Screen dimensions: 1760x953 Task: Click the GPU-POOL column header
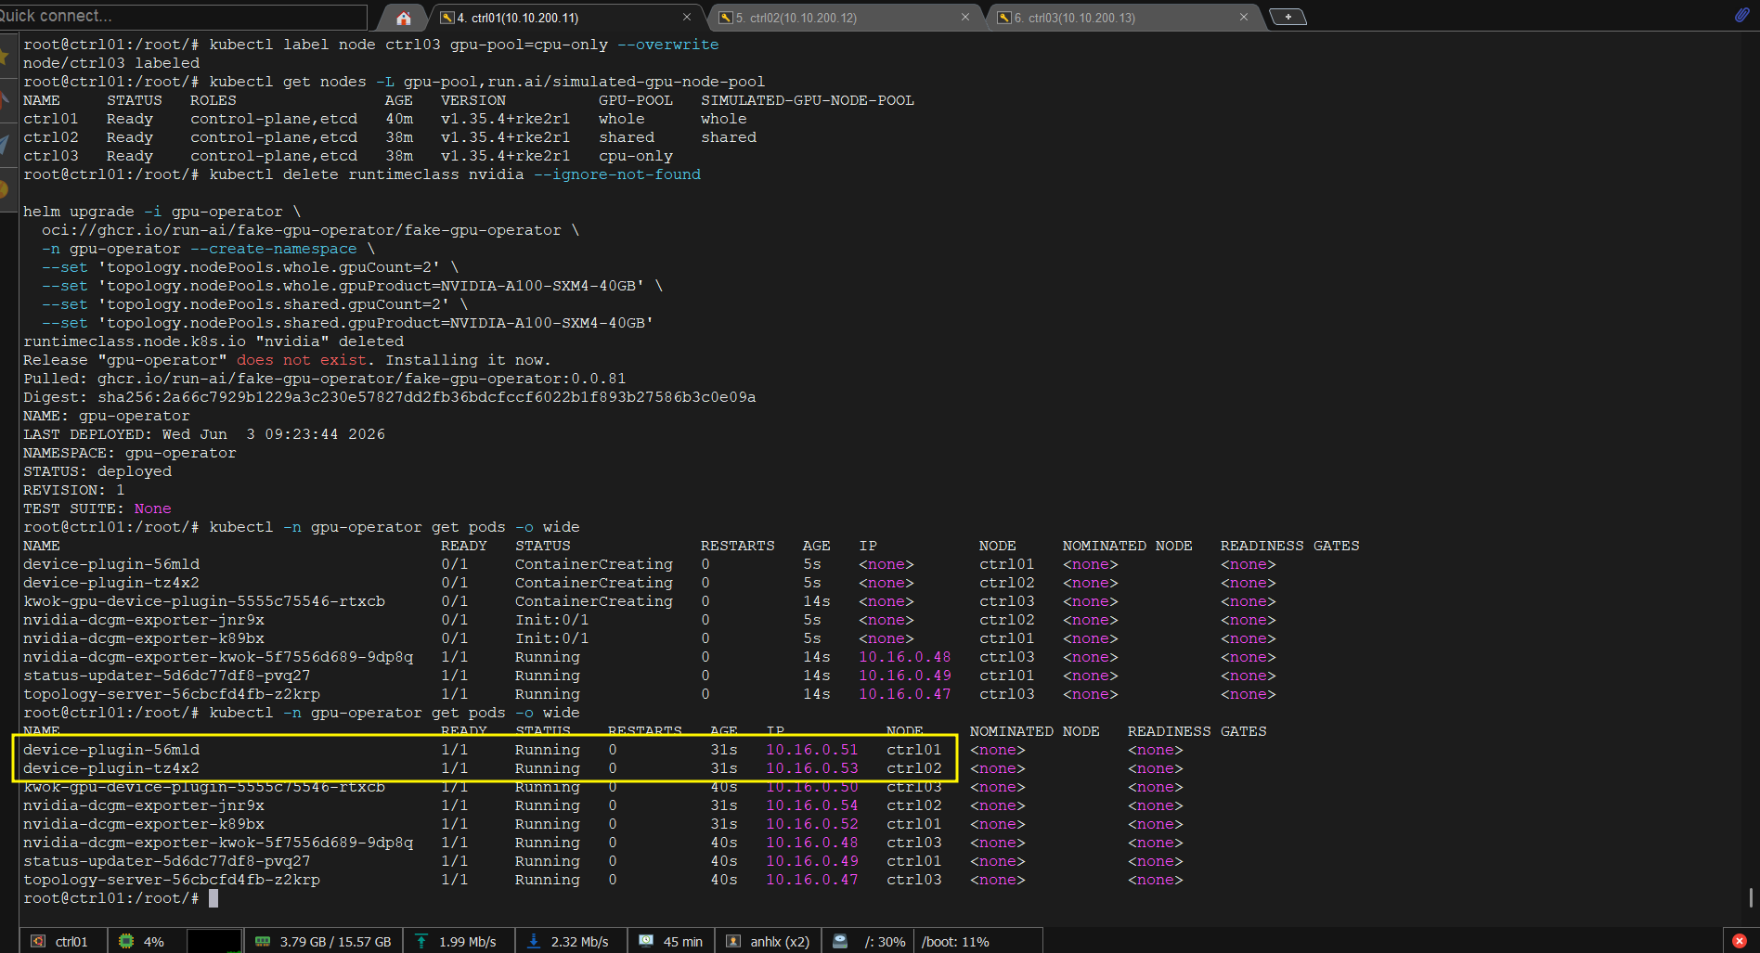[635, 100]
